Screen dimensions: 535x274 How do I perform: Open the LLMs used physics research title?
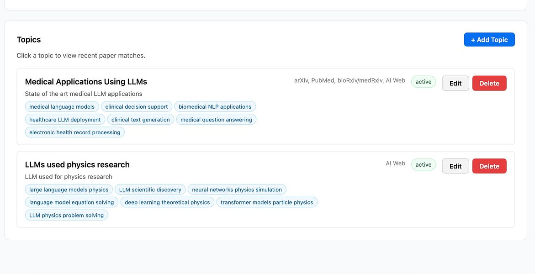77,164
